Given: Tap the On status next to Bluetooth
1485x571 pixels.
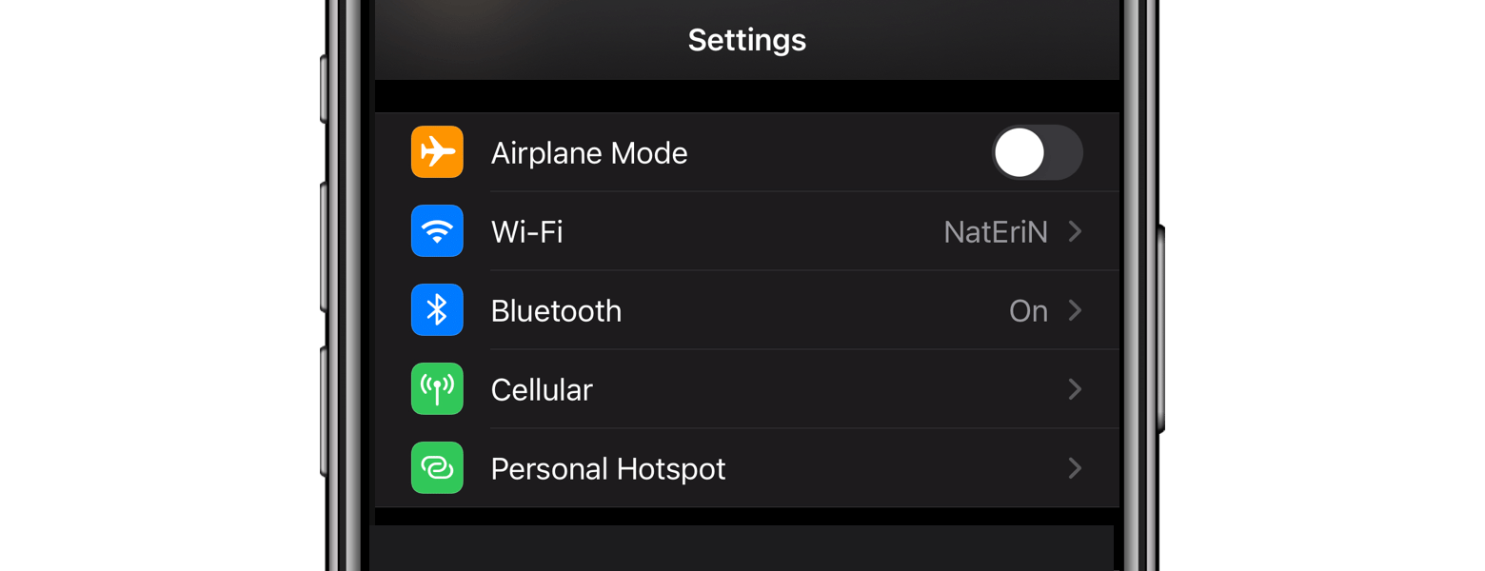Looking at the screenshot, I should point(1029,310).
